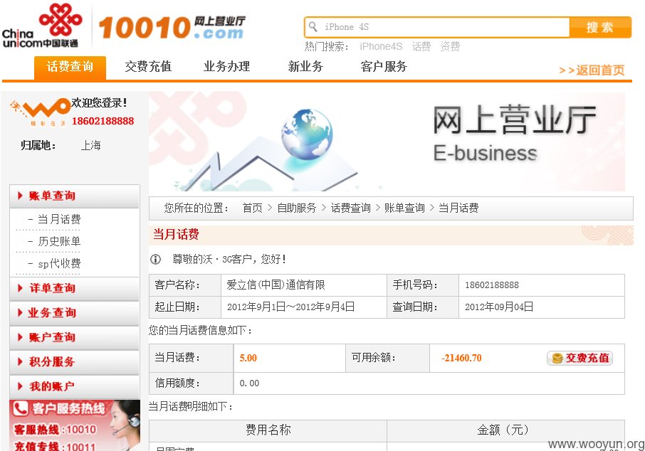This screenshot has height=451, width=645.
Task: Expand the 账户查询 sidebar section
Action: [75, 337]
